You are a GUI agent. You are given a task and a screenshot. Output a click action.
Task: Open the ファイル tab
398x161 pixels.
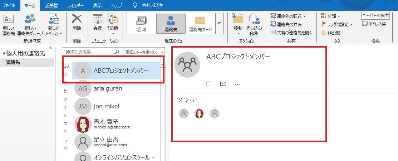pos(9,5)
